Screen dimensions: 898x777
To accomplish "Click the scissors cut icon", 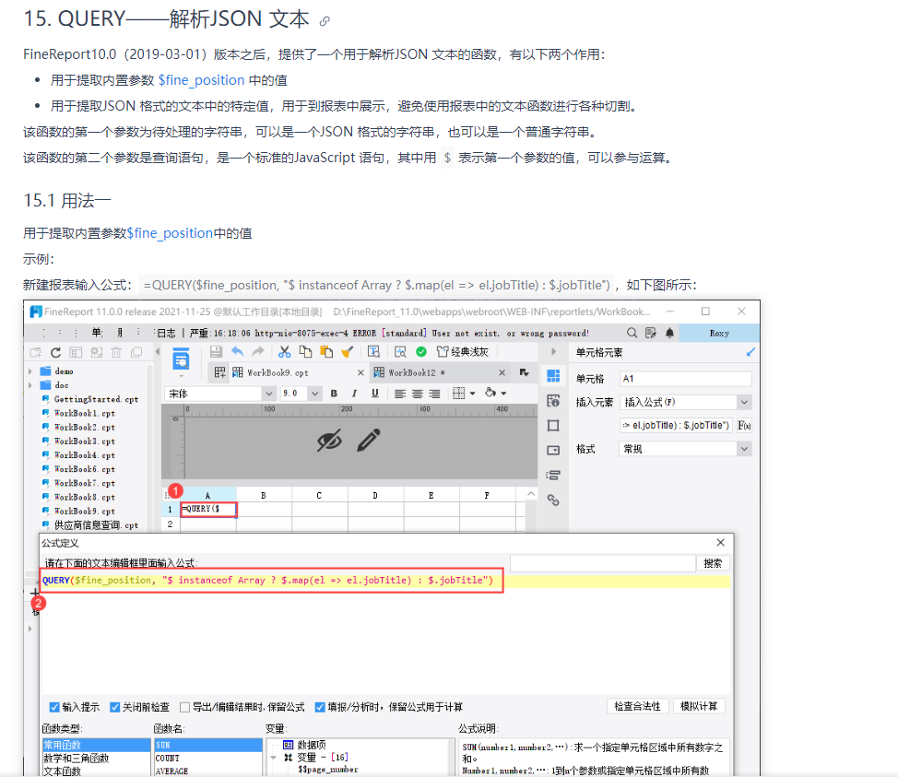I will click(285, 351).
